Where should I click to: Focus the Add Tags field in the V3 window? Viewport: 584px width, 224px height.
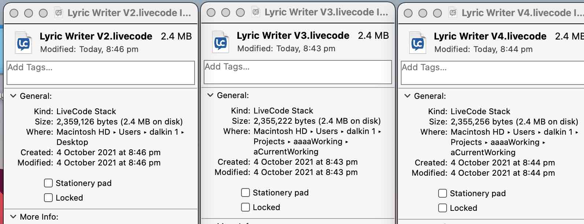coord(297,72)
